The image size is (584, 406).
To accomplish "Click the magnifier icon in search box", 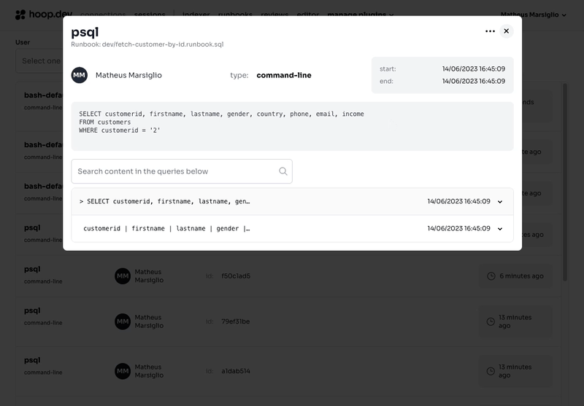I will 283,171.
